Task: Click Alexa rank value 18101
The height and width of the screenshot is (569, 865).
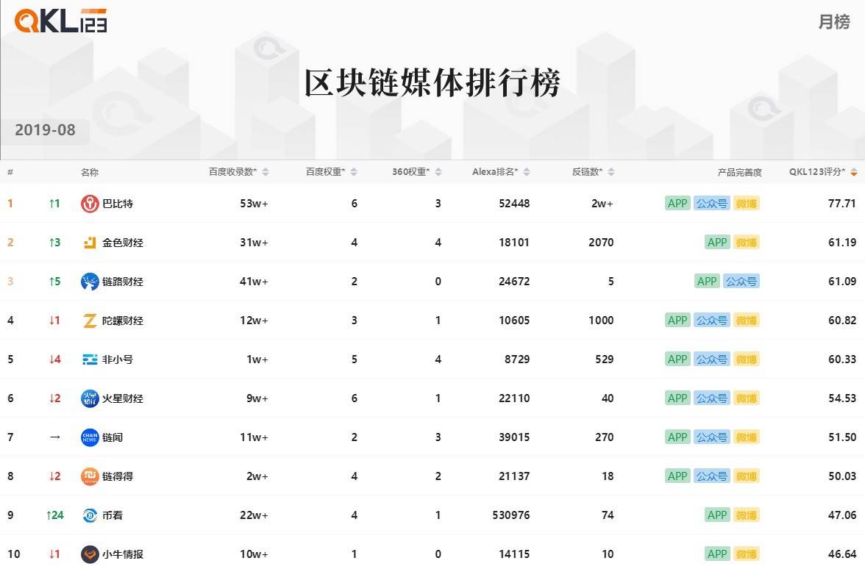Action: point(514,243)
